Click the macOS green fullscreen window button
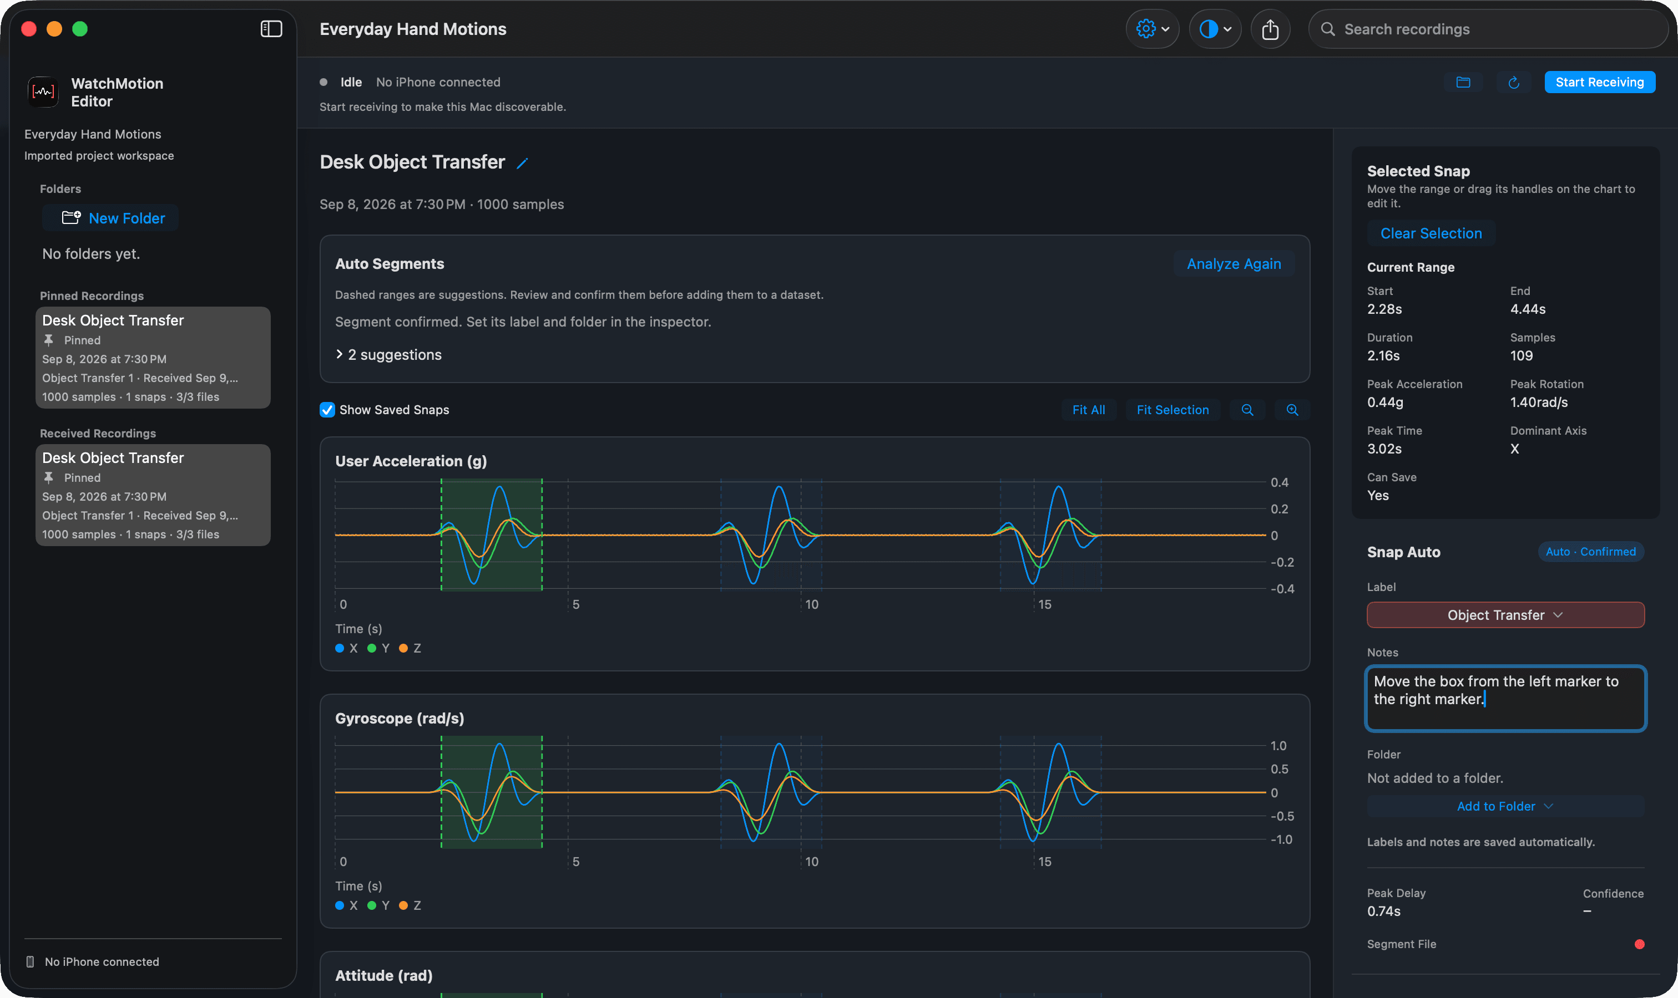 (80, 29)
